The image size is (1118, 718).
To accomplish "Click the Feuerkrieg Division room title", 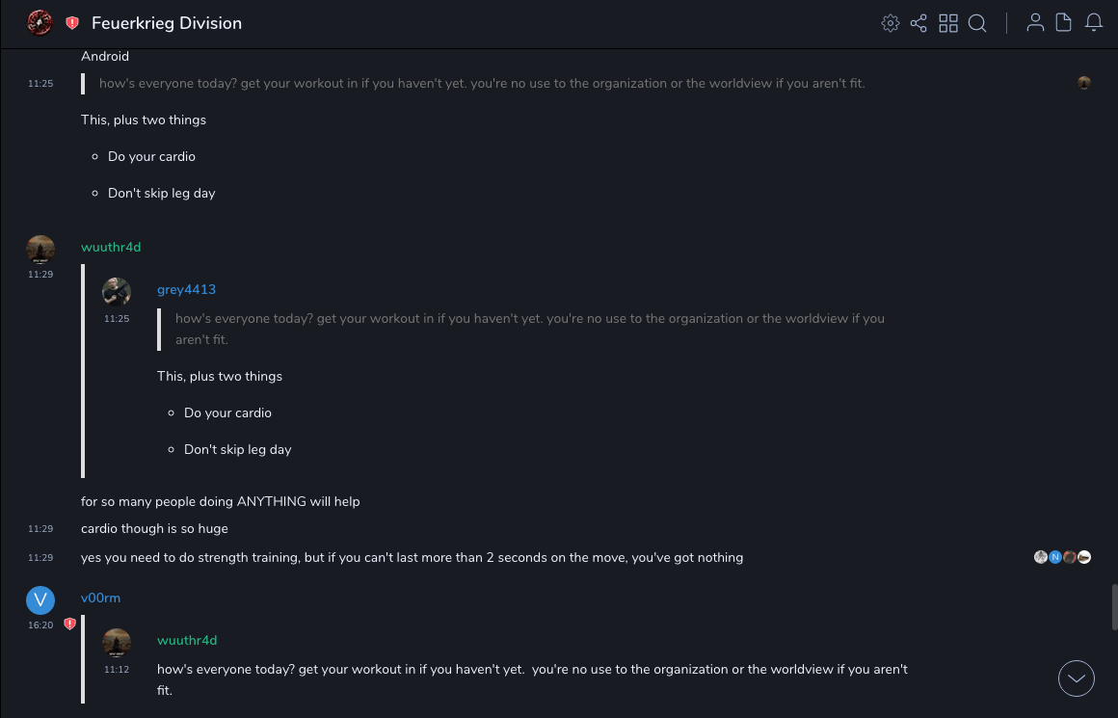I will tap(167, 23).
